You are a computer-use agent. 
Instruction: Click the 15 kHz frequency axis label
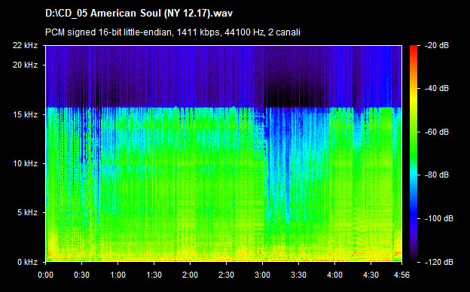[25, 114]
